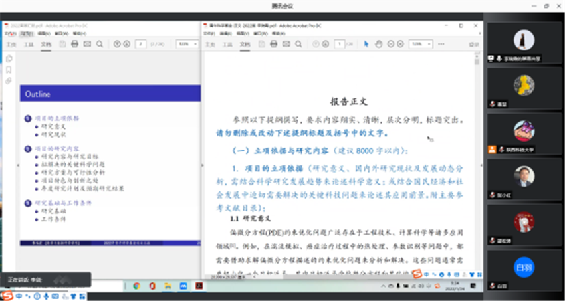Switch to the 工具 tab in right Acrobat window
565x301 pixels.
pyautogui.click(x=228, y=44)
